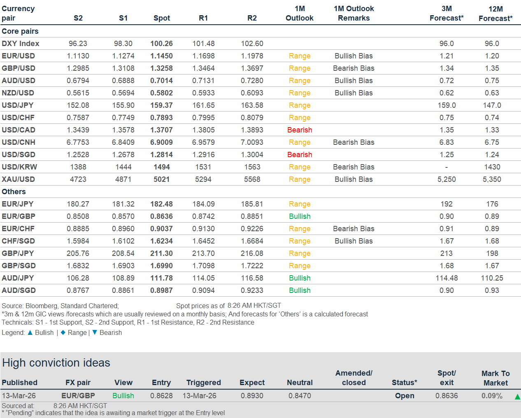Click the Bearish down-triangle in legend
The height and width of the screenshot is (418, 521).
coord(95,332)
